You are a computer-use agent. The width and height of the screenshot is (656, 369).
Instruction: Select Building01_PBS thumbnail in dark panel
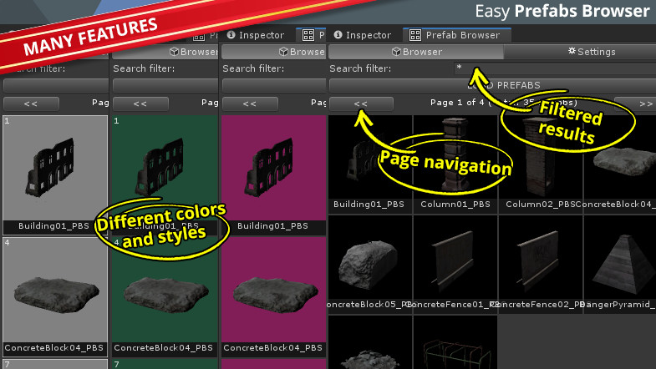click(370, 158)
